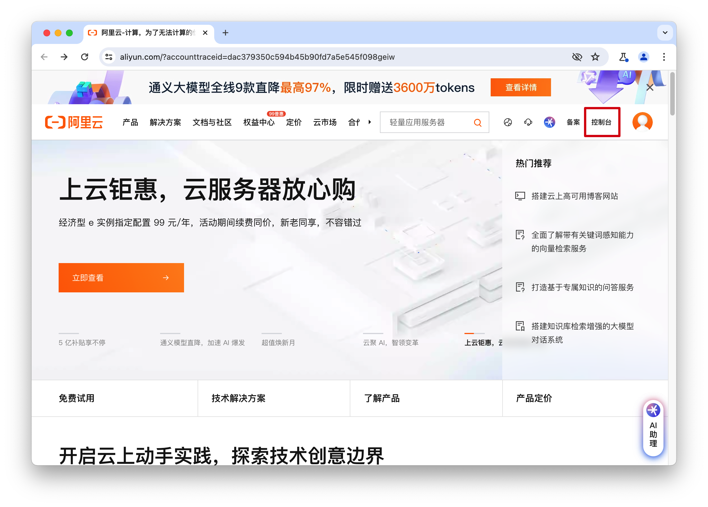Click the site information icon in address bar

pos(109,57)
